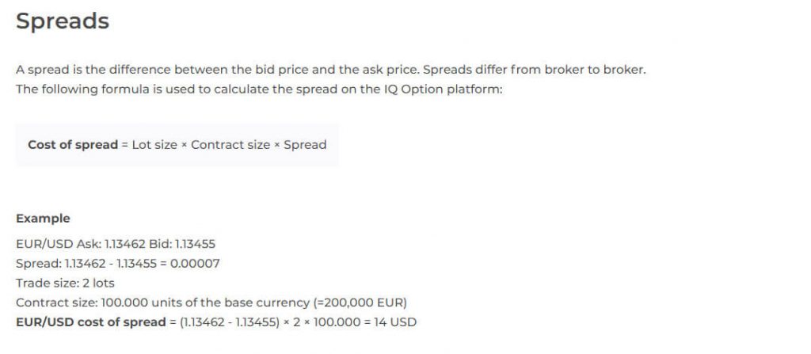811x354 pixels.
Task: Click the "EUR/USD Ask: 1.13462" text
Action: tap(82, 244)
